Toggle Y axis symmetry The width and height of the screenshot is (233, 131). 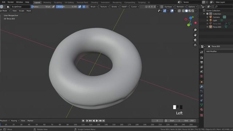click(x=152, y=7)
